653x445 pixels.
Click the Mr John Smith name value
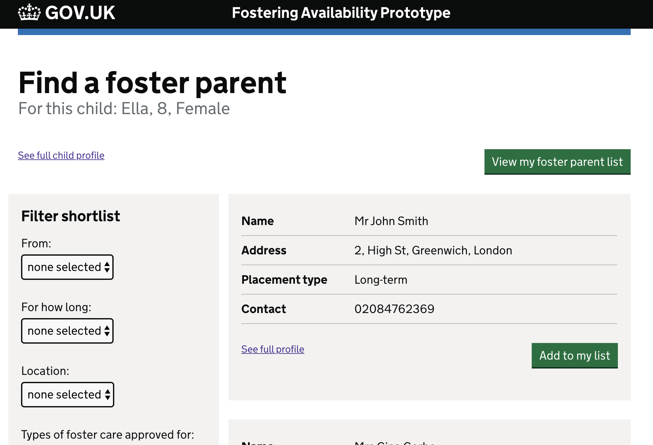tap(391, 221)
